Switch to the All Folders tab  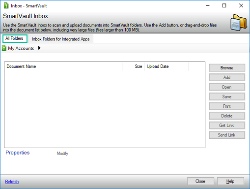(15, 38)
